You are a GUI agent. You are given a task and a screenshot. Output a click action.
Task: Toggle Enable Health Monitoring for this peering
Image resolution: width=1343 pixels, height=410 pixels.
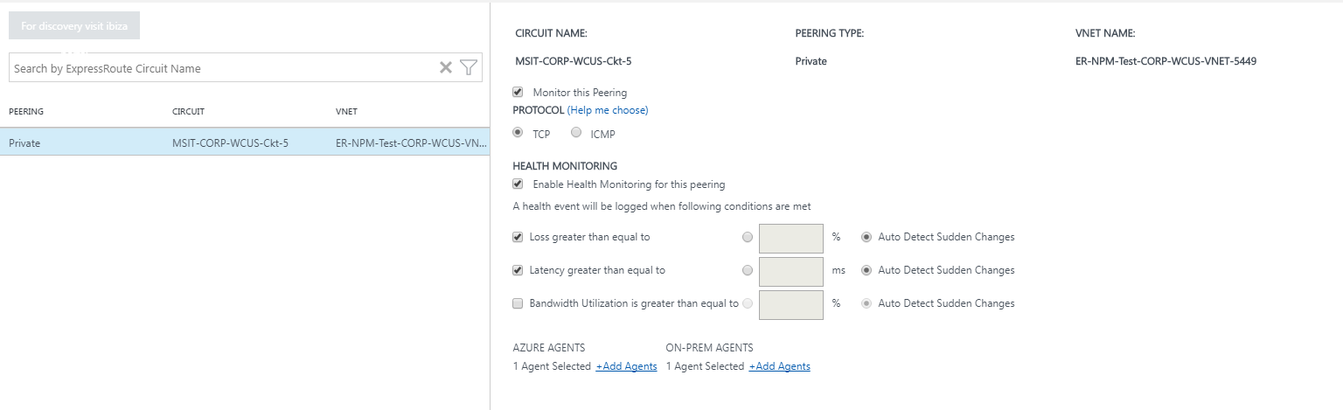518,184
